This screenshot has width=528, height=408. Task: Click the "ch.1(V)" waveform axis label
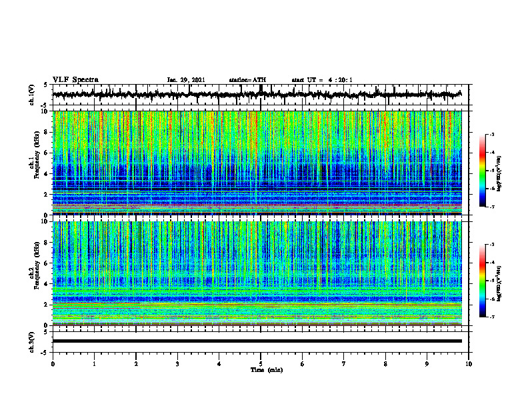point(31,95)
